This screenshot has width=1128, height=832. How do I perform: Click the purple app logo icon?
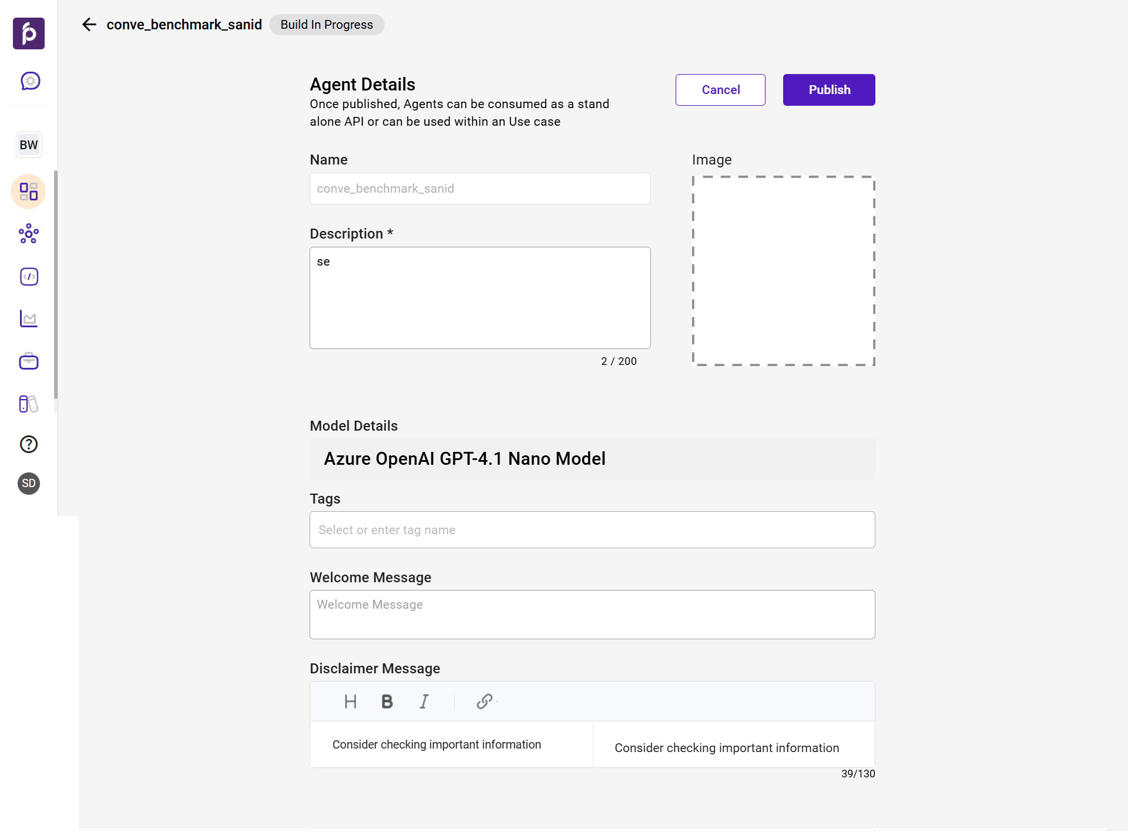pyautogui.click(x=29, y=33)
